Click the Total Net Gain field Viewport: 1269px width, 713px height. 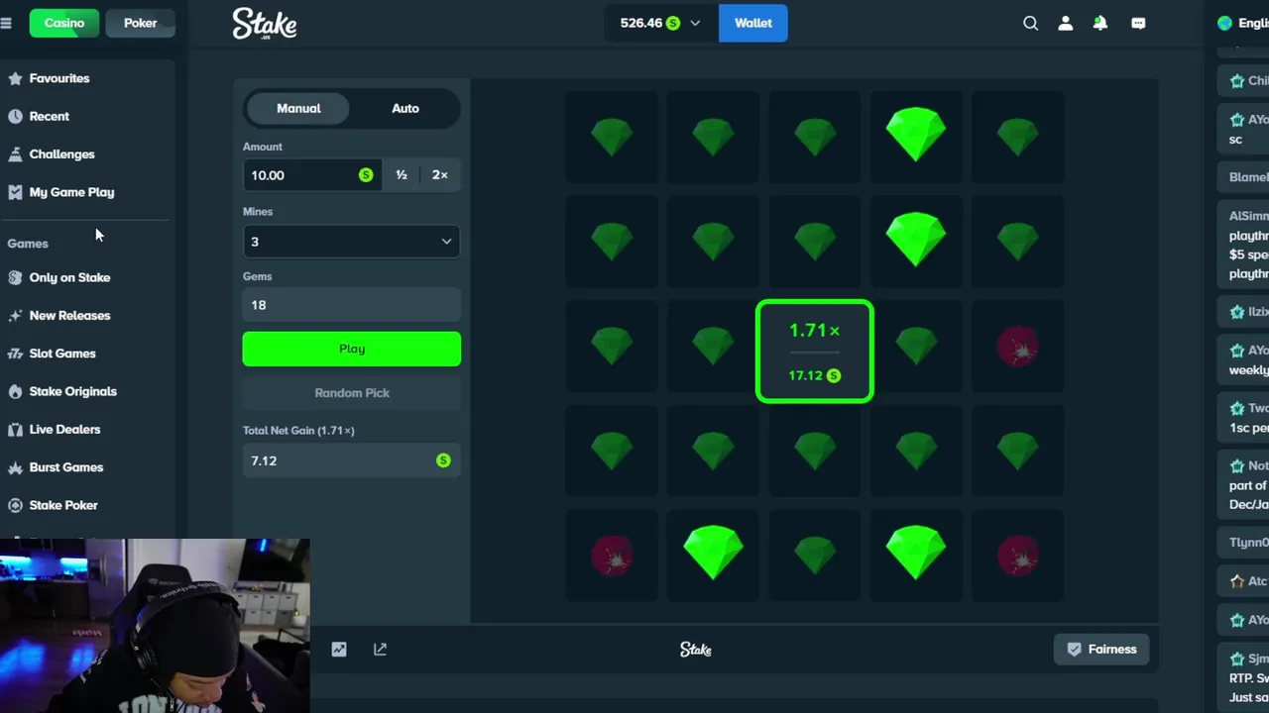click(x=352, y=460)
